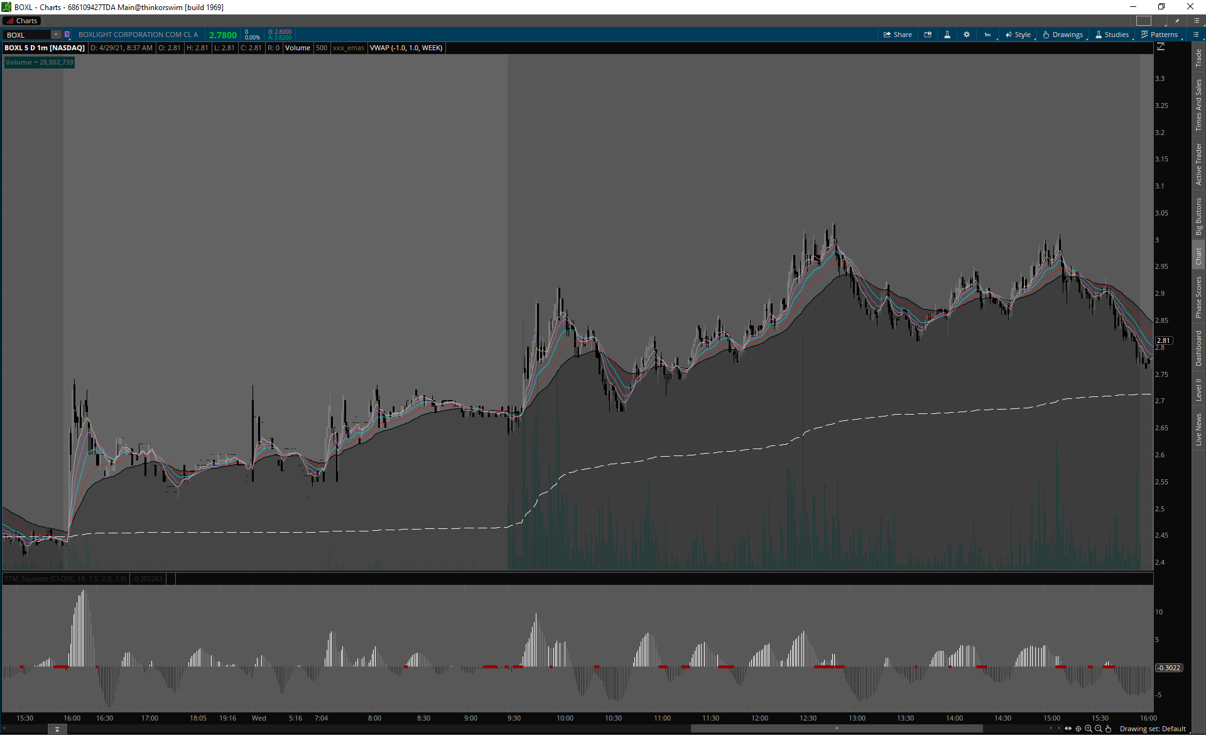Open the 1m timeframe dropdown
Viewport: 1206px width, 735px height.
click(x=988, y=35)
